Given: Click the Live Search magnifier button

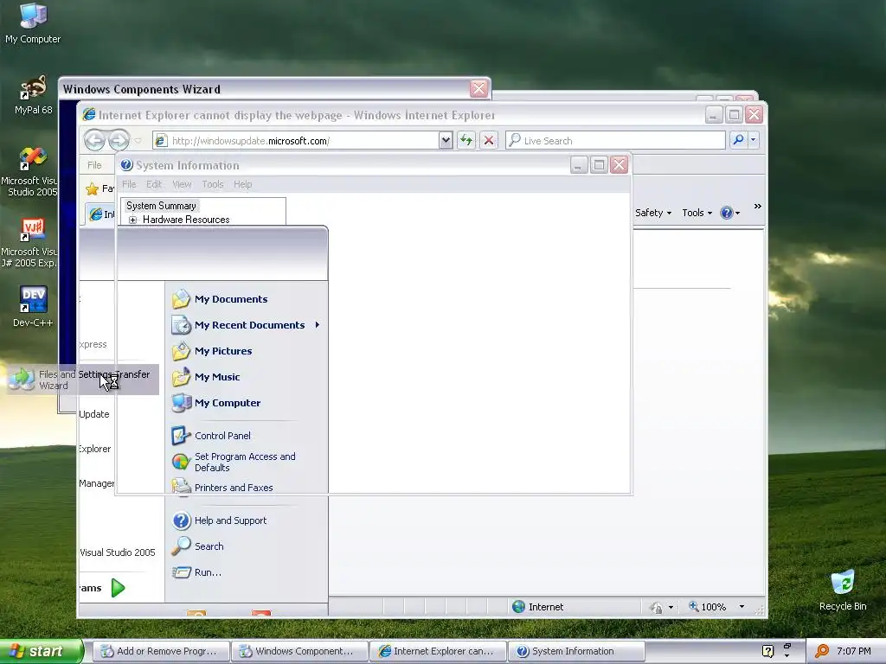Looking at the screenshot, I should tap(738, 140).
